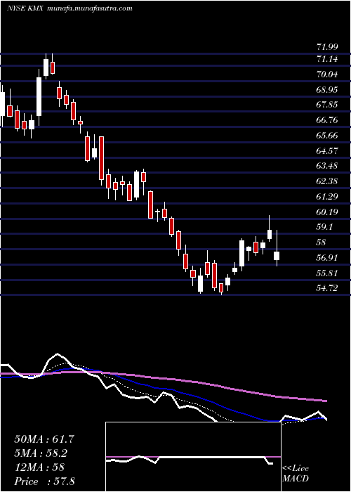This screenshot has width=351, height=492.
Task: Click the NYSE KMX ticker label
Action: coord(26,8)
